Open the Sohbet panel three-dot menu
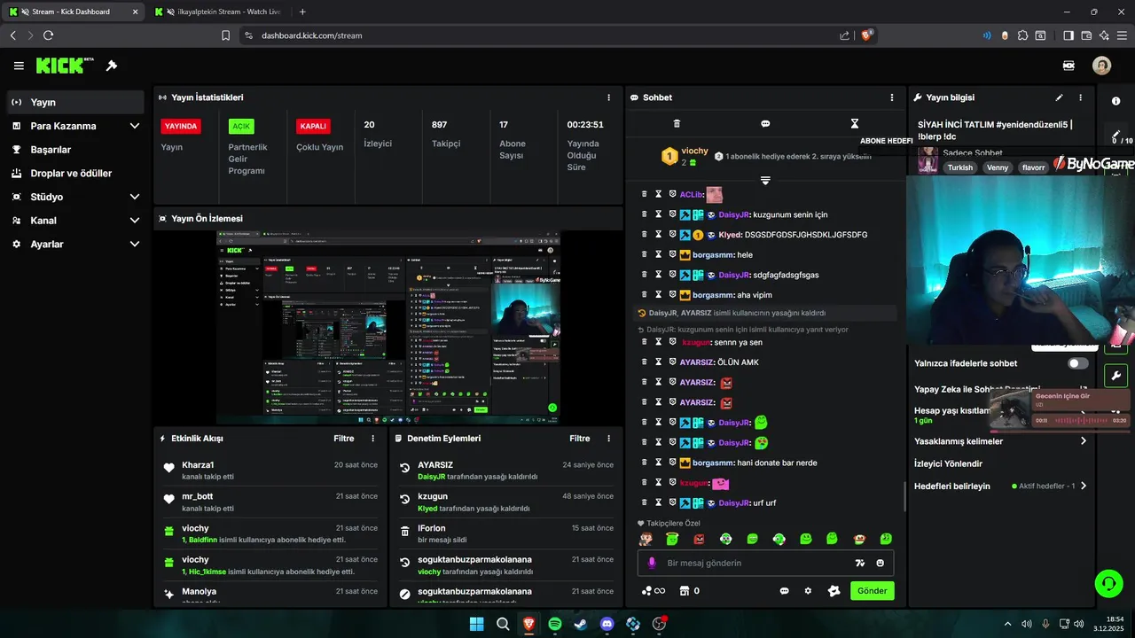This screenshot has width=1135, height=638. pyautogui.click(x=892, y=97)
